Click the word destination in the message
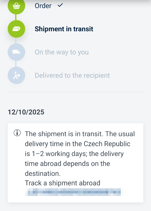 pyautogui.click(x=43, y=173)
